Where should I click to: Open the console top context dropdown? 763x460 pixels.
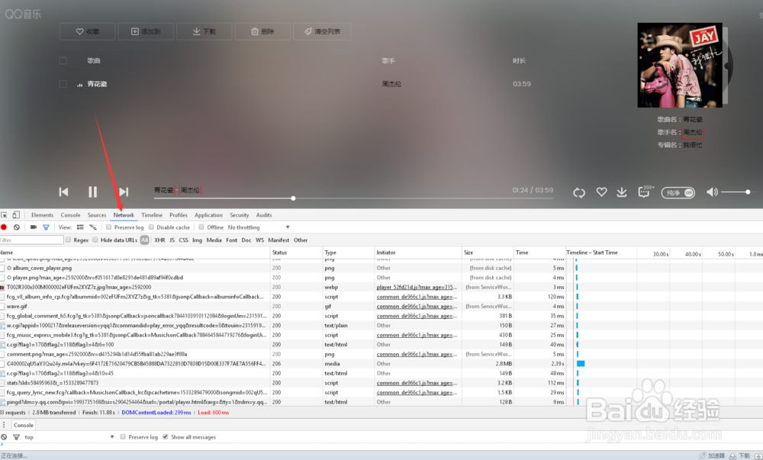[x=69, y=436]
